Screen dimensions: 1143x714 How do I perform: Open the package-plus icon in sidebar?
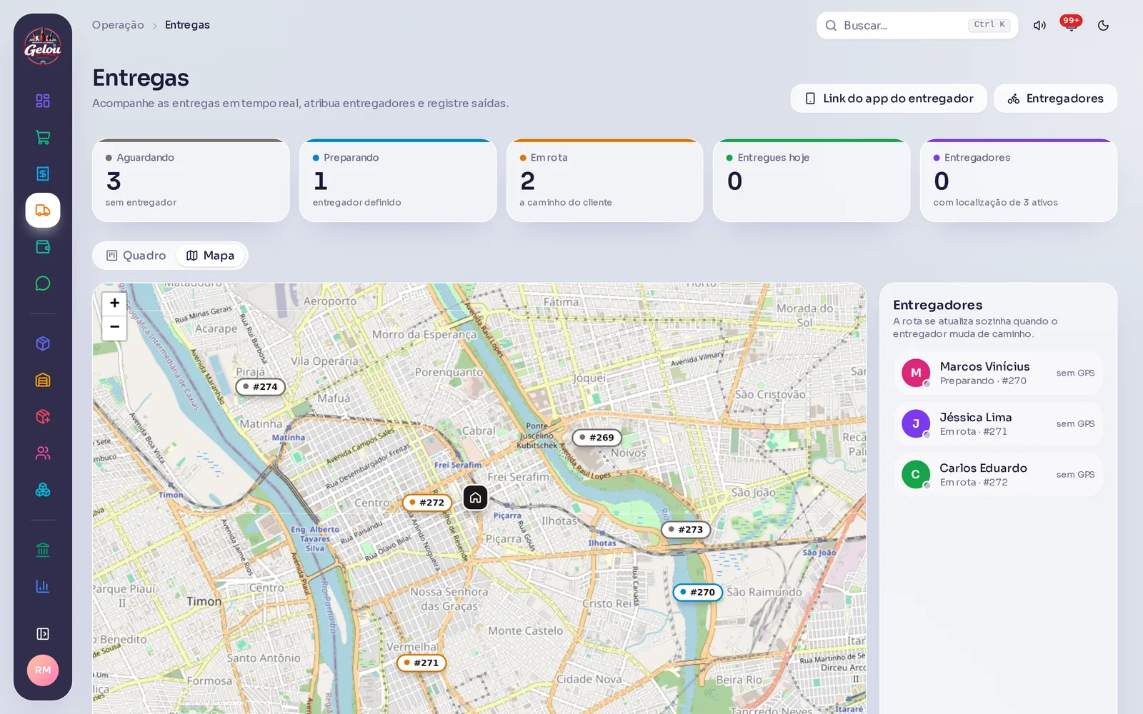(x=43, y=416)
